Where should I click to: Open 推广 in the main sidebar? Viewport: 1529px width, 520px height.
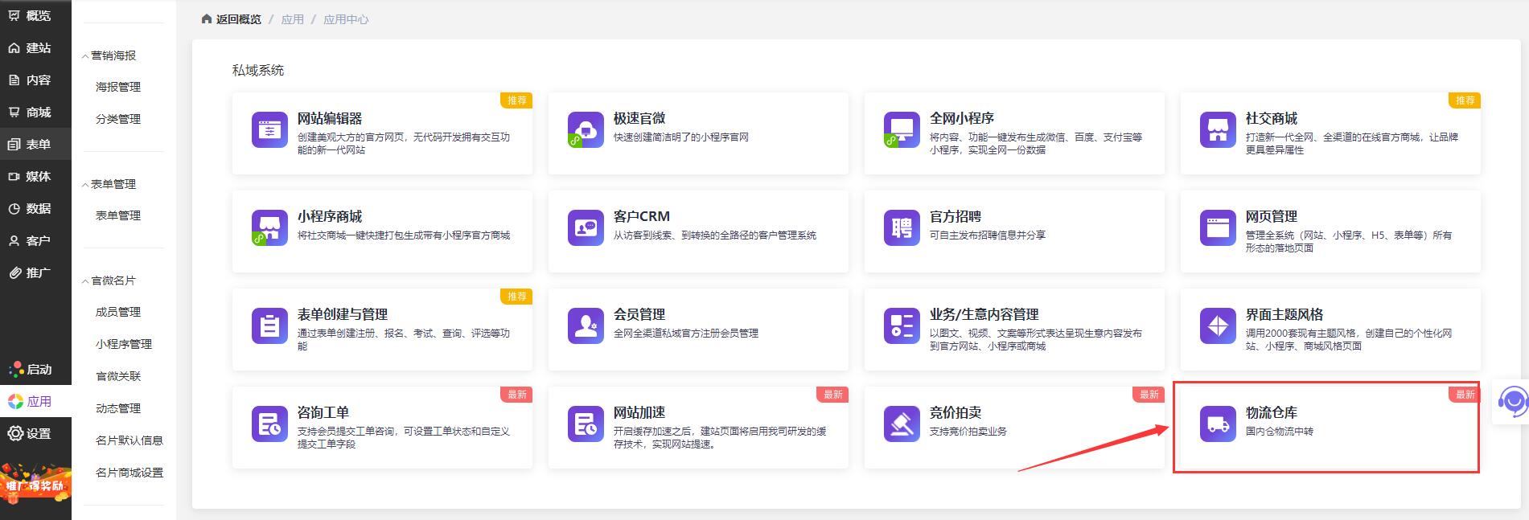coord(35,273)
